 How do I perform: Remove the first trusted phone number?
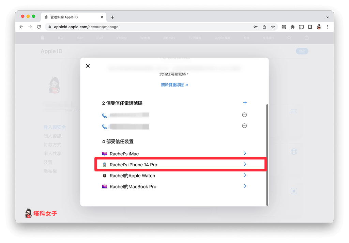(x=244, y=115)
